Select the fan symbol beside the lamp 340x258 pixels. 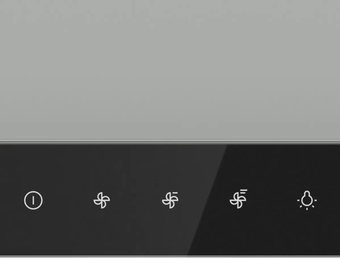point(239,199)
